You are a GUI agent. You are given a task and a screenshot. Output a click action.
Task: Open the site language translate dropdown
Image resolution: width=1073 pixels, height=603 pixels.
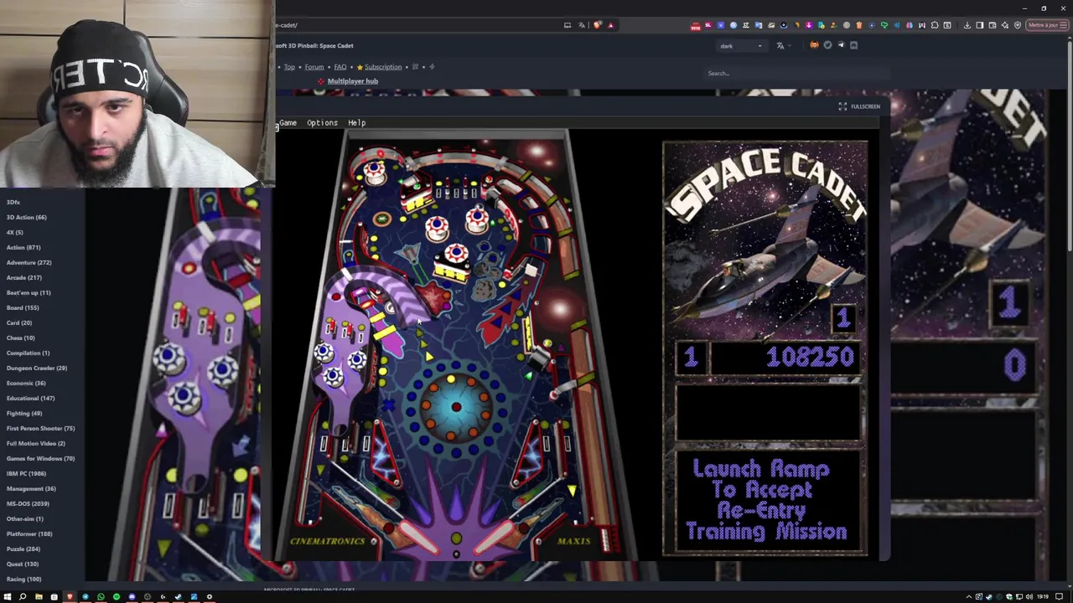click(782, 46)
